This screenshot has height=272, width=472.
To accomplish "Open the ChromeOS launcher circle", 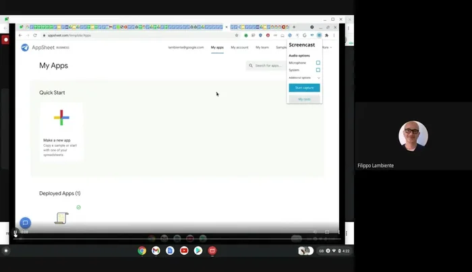I will pyautogui.click(x=5, y=250).
